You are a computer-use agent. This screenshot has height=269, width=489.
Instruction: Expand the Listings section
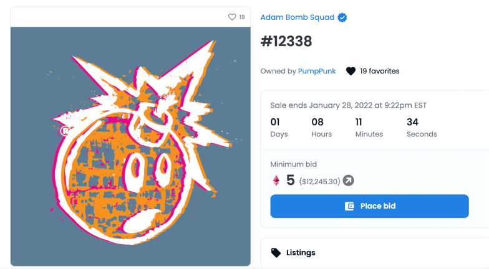[374, 253]
